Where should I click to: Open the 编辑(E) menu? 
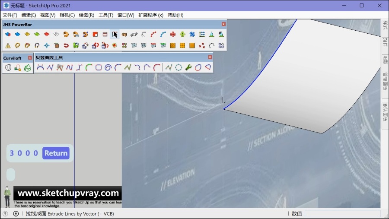coord(29,15)
